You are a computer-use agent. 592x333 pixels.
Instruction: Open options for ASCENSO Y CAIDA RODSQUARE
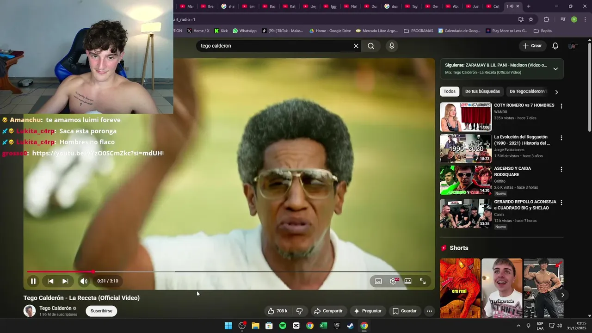561,169
